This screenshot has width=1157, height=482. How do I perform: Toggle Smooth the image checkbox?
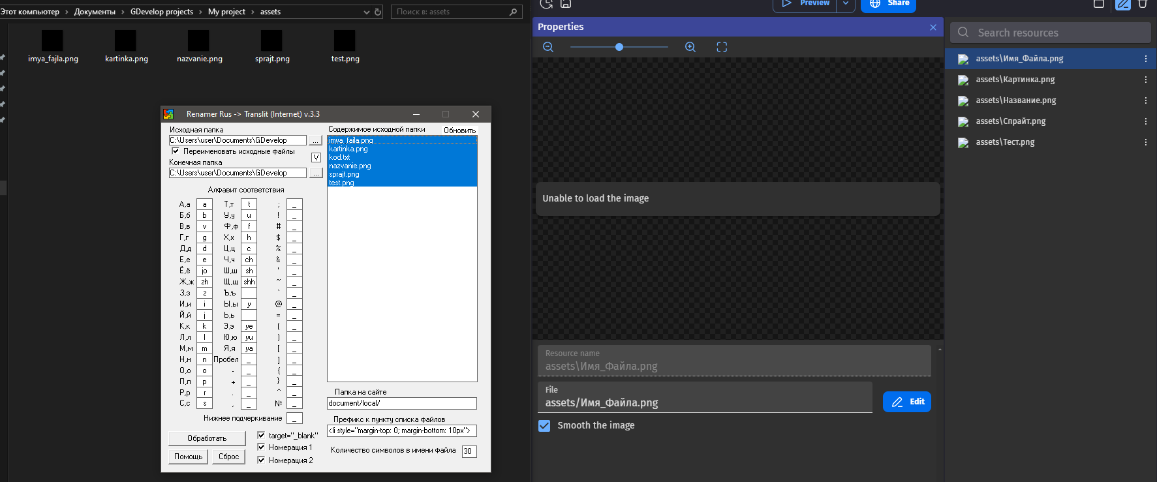click(544, 425)
